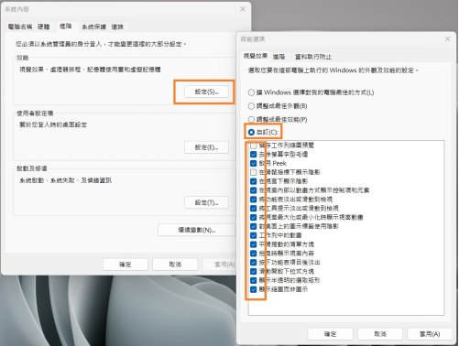This screenshot has width=459, height=346.
Task: Click 取消 in 效能選項 window
Action: click(380, 334)
